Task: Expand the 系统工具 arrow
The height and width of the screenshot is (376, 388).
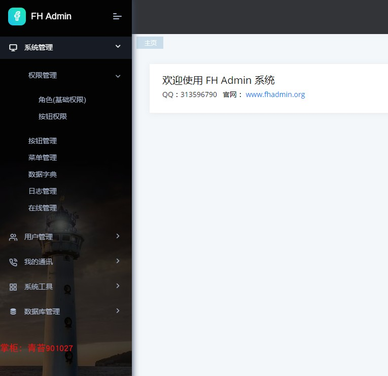Action: 118,286
